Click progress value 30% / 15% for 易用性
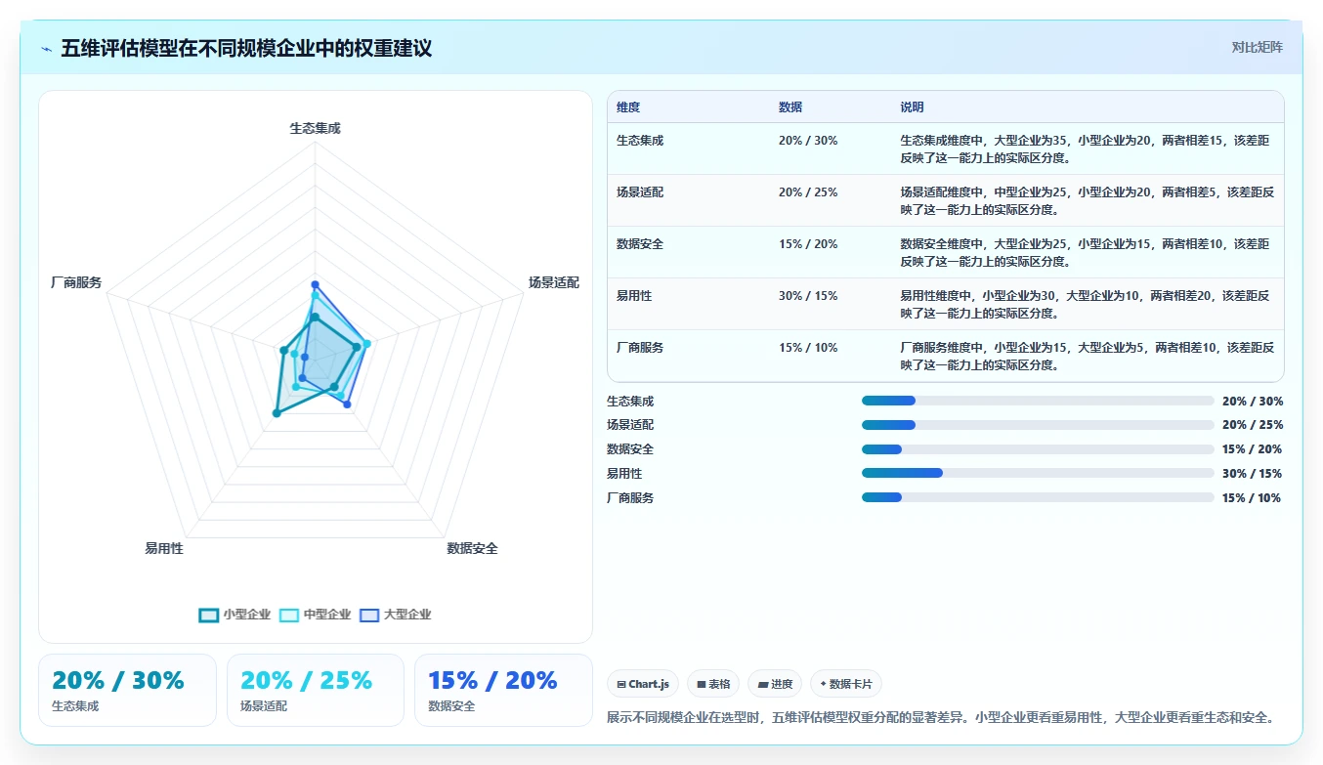1323x765 pixels. click(1253, 473)
